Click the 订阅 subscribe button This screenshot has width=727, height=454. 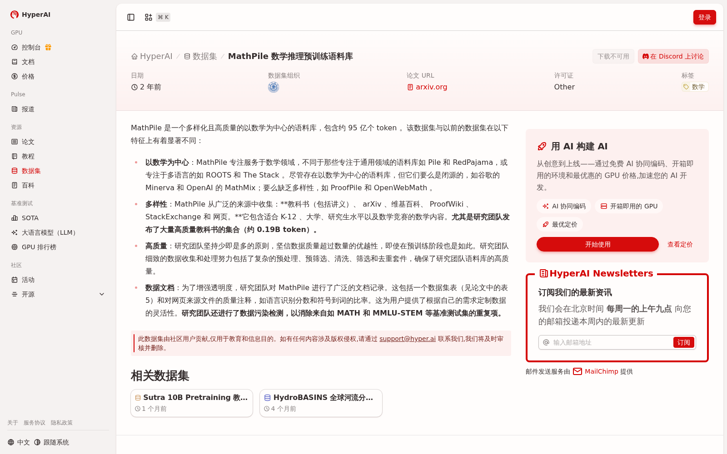point(683,342)
